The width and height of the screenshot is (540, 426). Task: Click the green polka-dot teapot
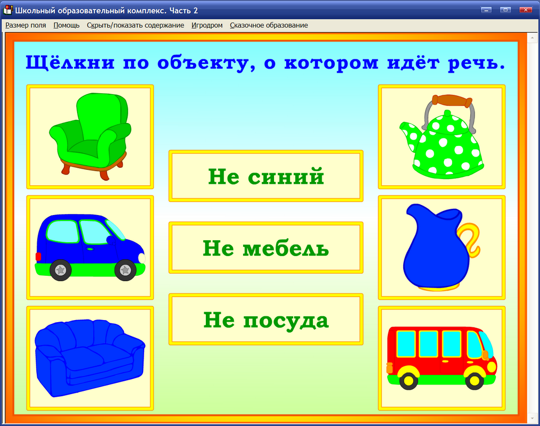[x=442, y=136]
